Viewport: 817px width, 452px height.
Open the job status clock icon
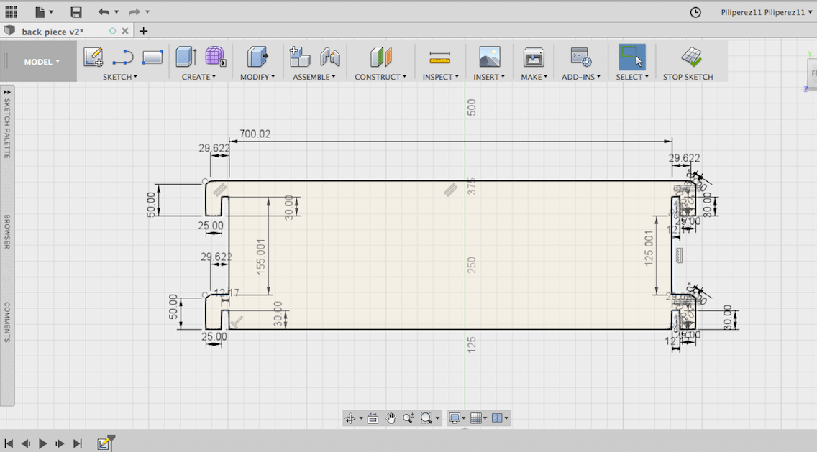coord(695,12)
